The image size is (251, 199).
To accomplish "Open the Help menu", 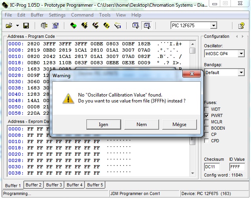I will click(x=137, y=15).
